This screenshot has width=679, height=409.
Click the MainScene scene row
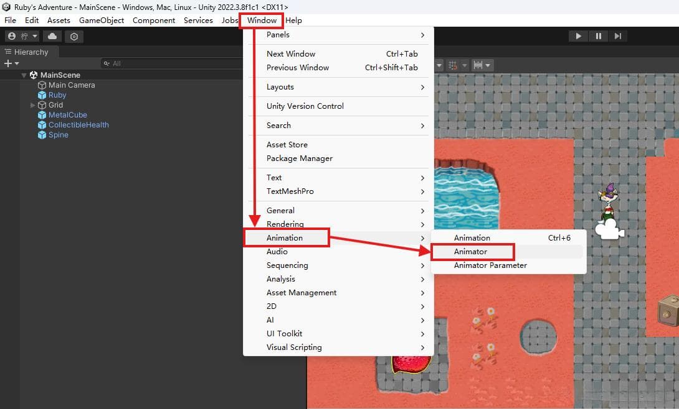pos(60,75)
